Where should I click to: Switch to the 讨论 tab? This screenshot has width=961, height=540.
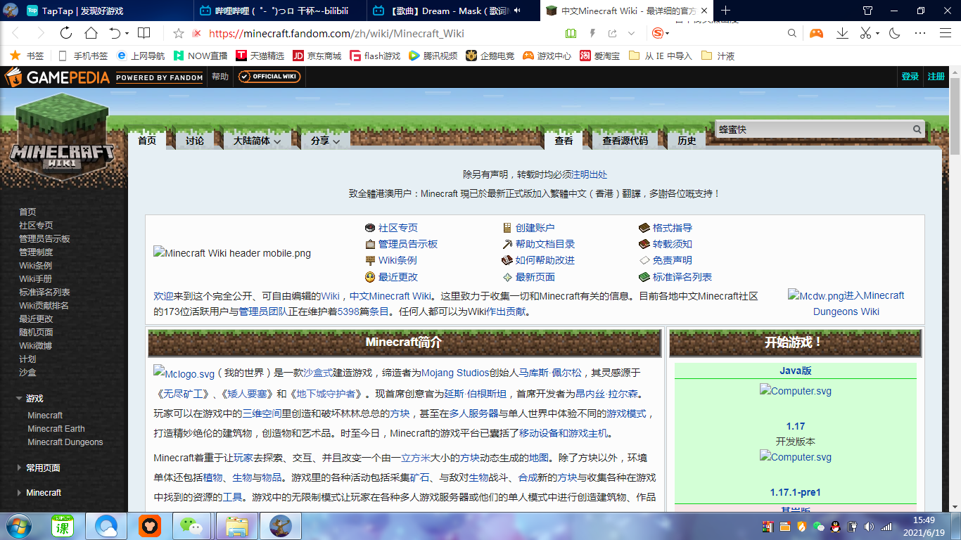pos(195,141)
